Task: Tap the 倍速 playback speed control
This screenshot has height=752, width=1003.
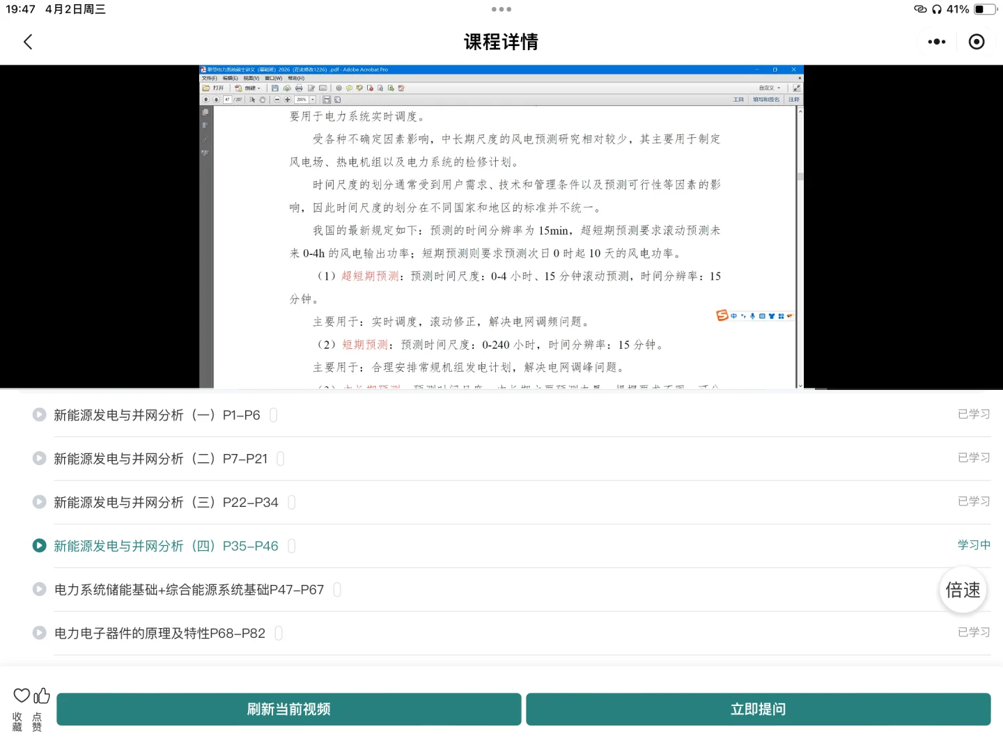Action: click(963, 590)
